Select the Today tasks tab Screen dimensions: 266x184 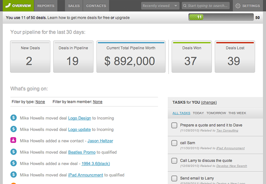tap(198, 113)
